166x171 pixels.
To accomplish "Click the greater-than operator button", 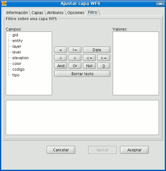I will point(75,58).
